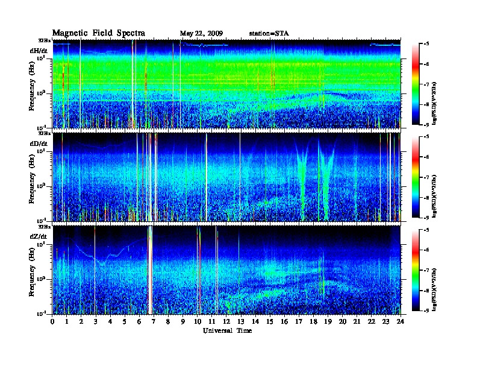
Task: Click the hour "0" tick label
Action: [x=52, y=321]
